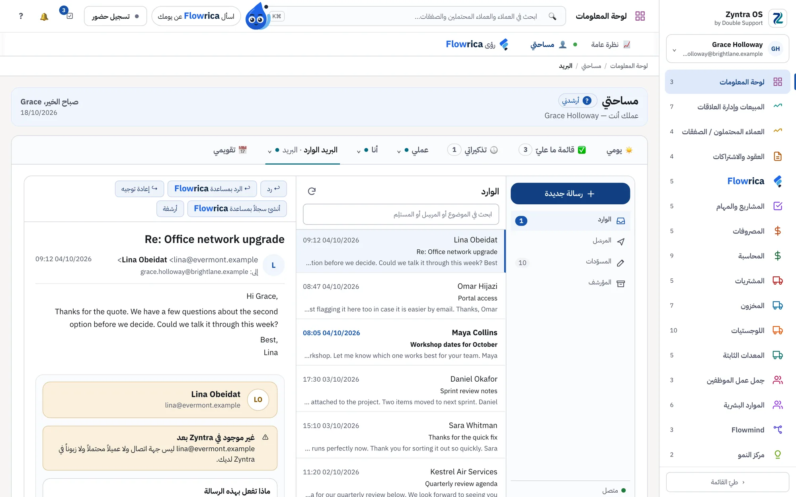
Task: Open the المرسل sent folder
Action: pyautogui.click(x=570, y=241)
